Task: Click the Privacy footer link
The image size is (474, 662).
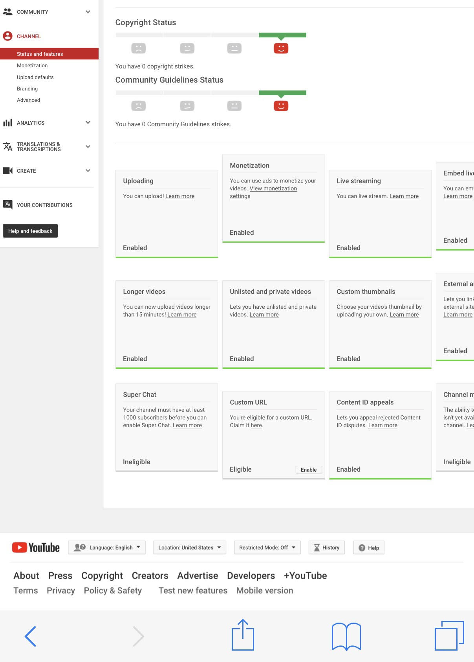Action: [x=61, y=591]
